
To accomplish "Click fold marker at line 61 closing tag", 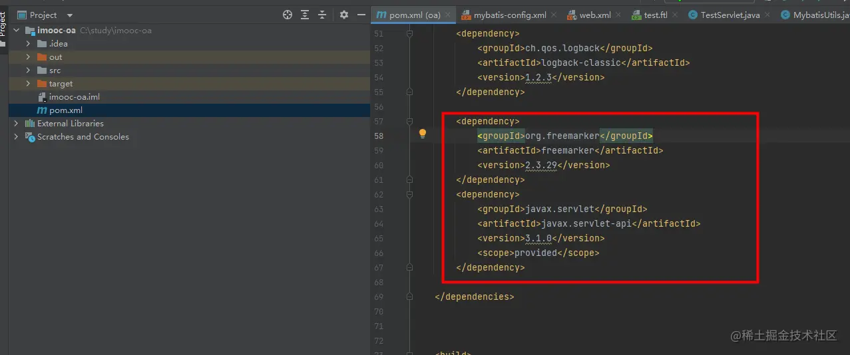I will pos(410,180).
